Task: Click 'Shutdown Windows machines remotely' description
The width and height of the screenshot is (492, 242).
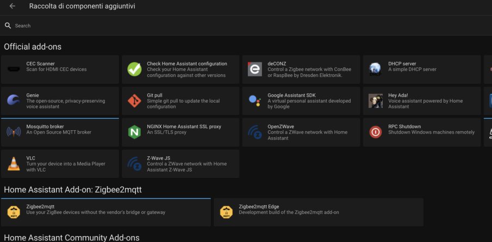Action: click(432, 132)
